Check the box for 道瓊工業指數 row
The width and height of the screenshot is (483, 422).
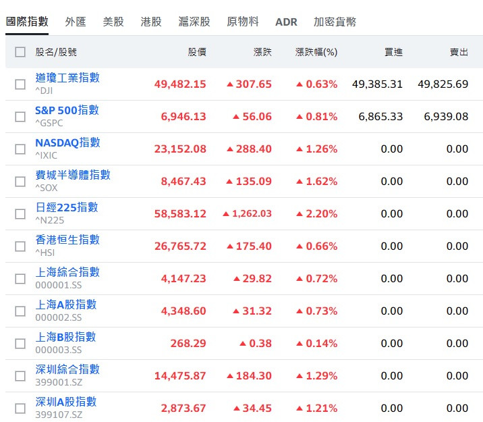point(20,84)
